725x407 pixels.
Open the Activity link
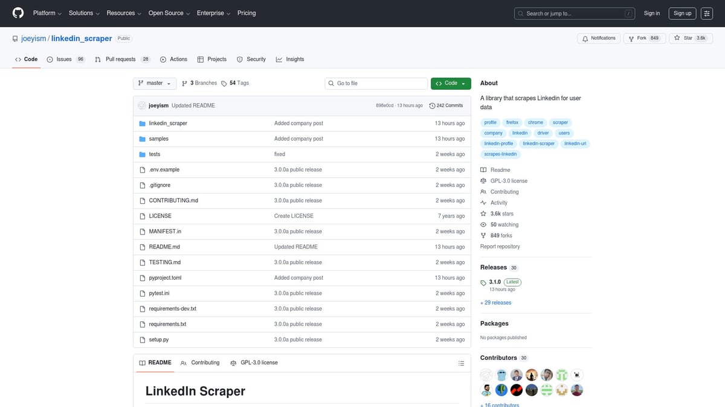coord(494,203)
